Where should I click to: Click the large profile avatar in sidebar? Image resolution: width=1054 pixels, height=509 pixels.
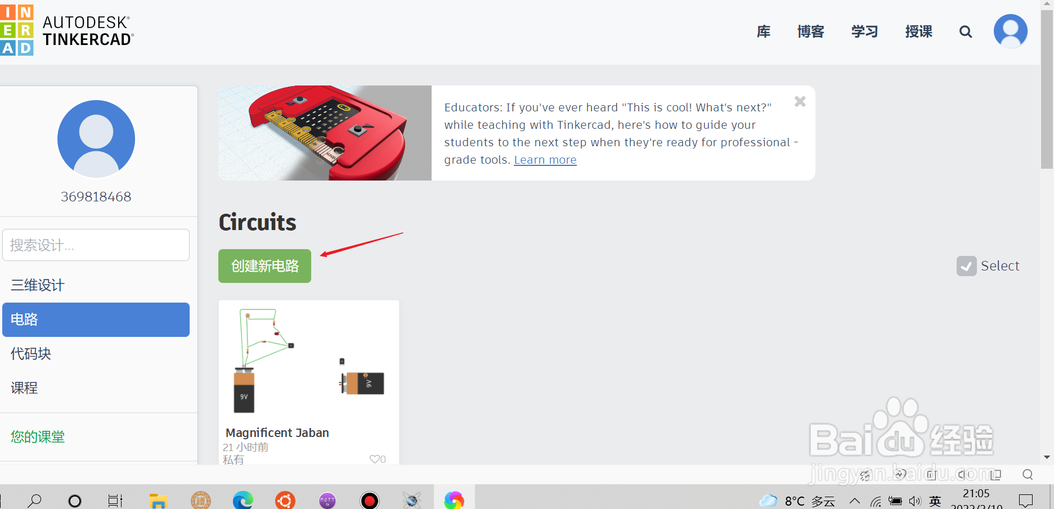(x=96, y=139)
